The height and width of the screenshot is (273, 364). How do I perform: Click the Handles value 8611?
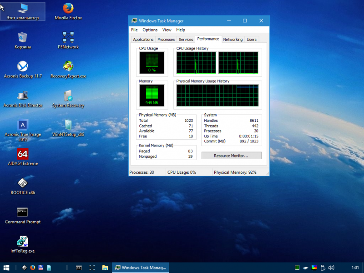coord(254,121)
